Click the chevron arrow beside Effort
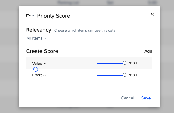Screen dimensions: 174x113 pyautogui.click(x=45, y=76)
